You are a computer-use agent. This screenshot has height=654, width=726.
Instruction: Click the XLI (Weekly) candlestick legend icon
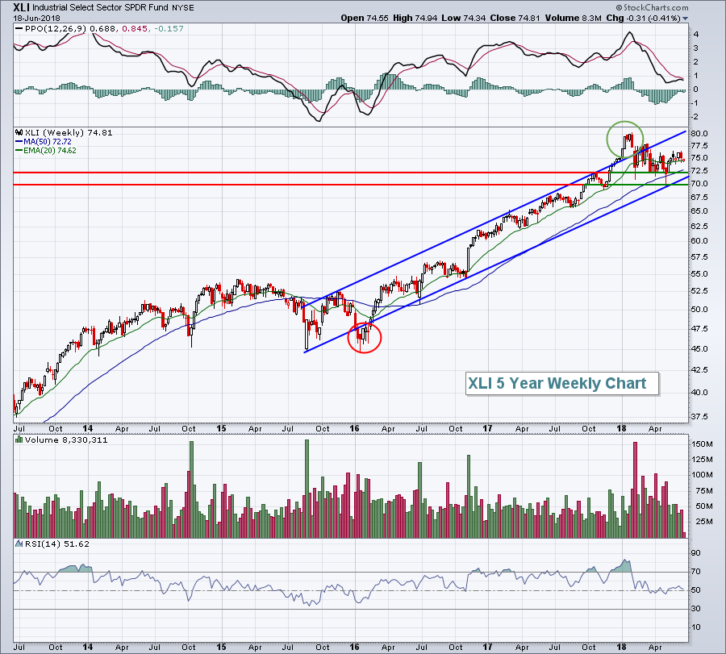19,132
